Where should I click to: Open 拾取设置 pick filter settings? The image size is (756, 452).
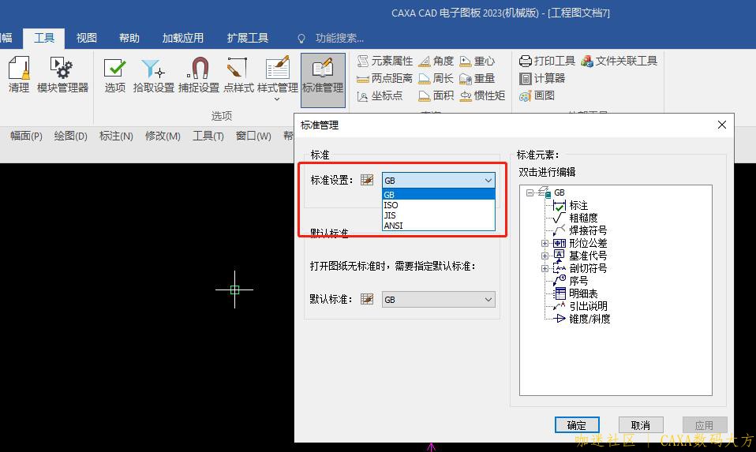(x=153, y=75)
